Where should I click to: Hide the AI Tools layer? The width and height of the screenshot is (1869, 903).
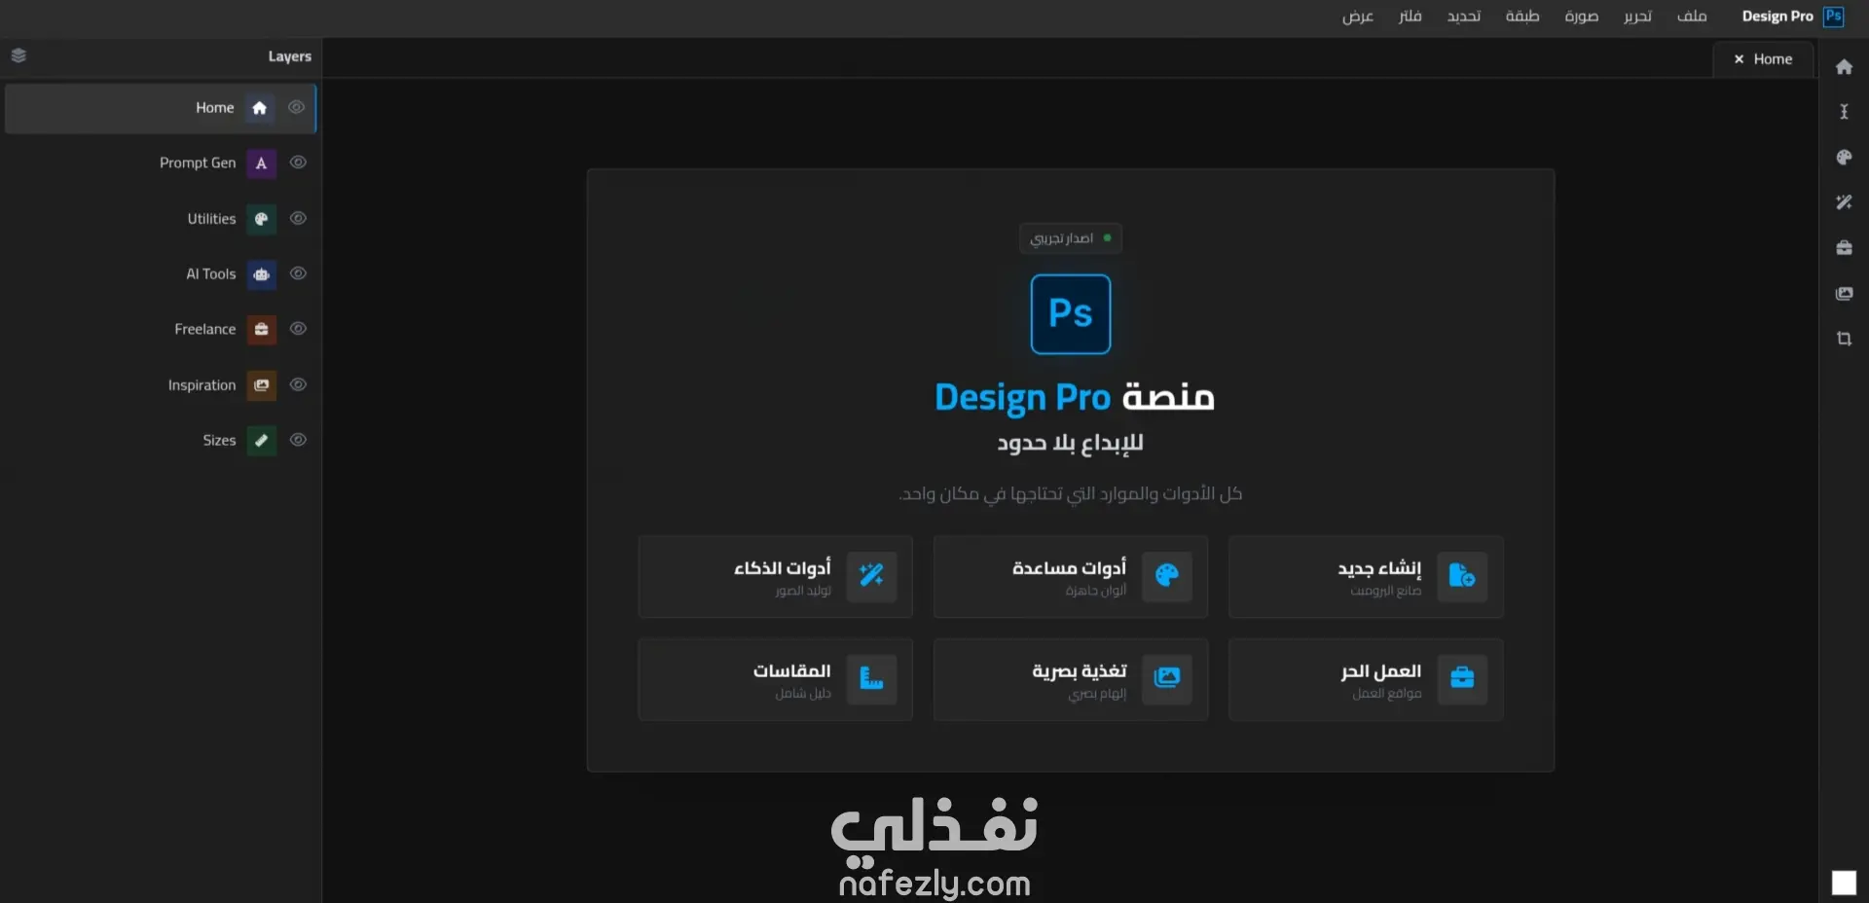(x=299, y=273)
